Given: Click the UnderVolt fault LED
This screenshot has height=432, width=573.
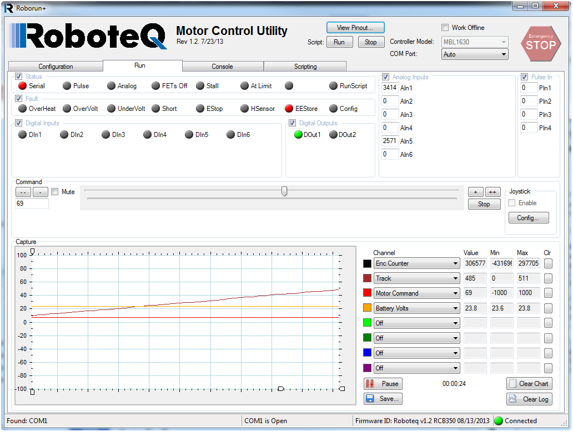Looking at the screenshot, I should point(111,108).
